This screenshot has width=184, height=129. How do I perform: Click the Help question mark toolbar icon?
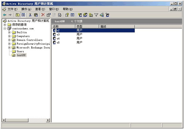[67, 15]
